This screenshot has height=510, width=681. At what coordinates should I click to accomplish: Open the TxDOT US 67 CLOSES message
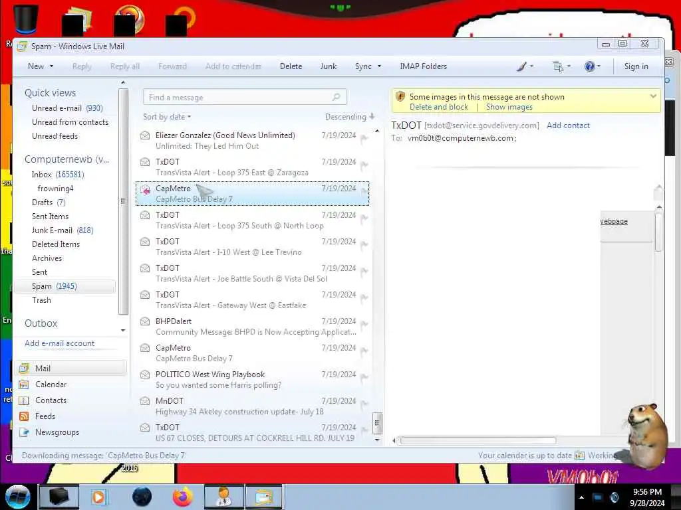252,433
